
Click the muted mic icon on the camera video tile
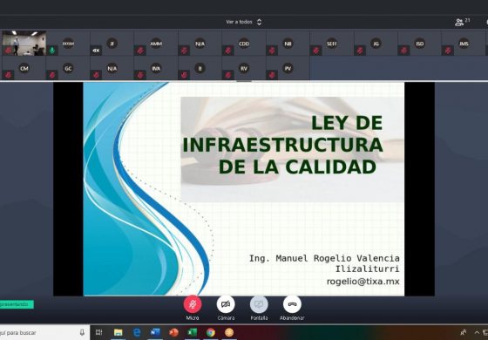point(8,51)
